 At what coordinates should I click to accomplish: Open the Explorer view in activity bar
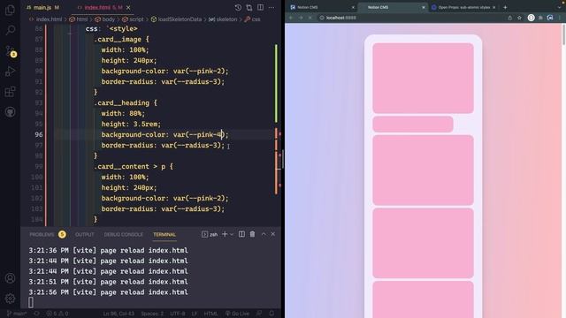(10, 10)
